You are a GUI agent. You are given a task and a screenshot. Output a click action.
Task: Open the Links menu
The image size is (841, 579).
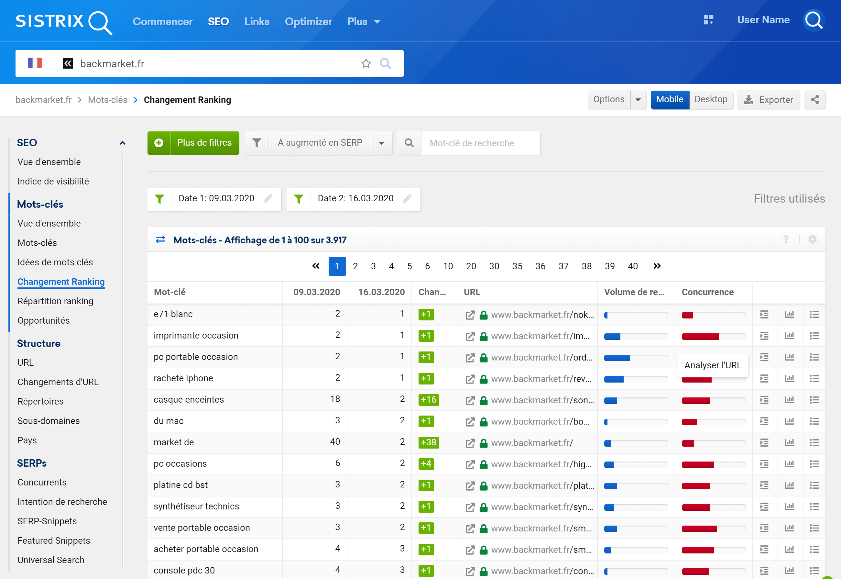pos(257,22)
